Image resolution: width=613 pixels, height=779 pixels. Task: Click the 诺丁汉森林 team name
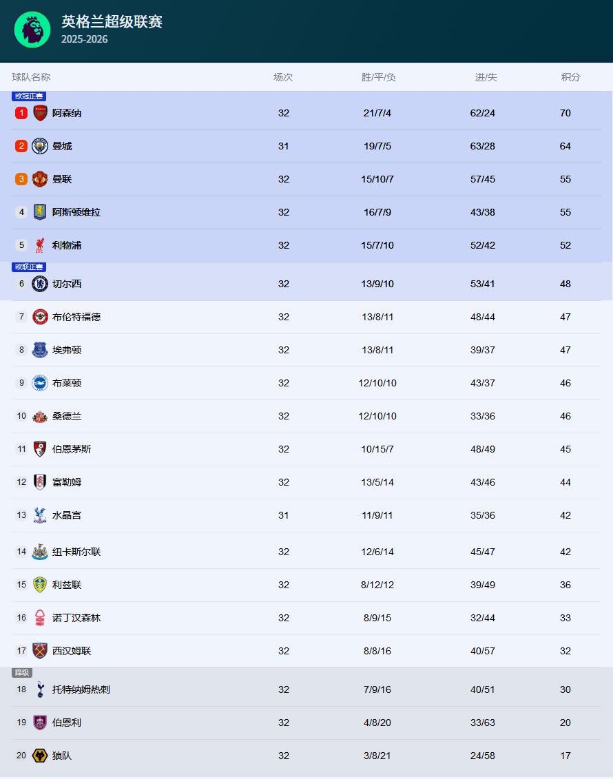76,618
